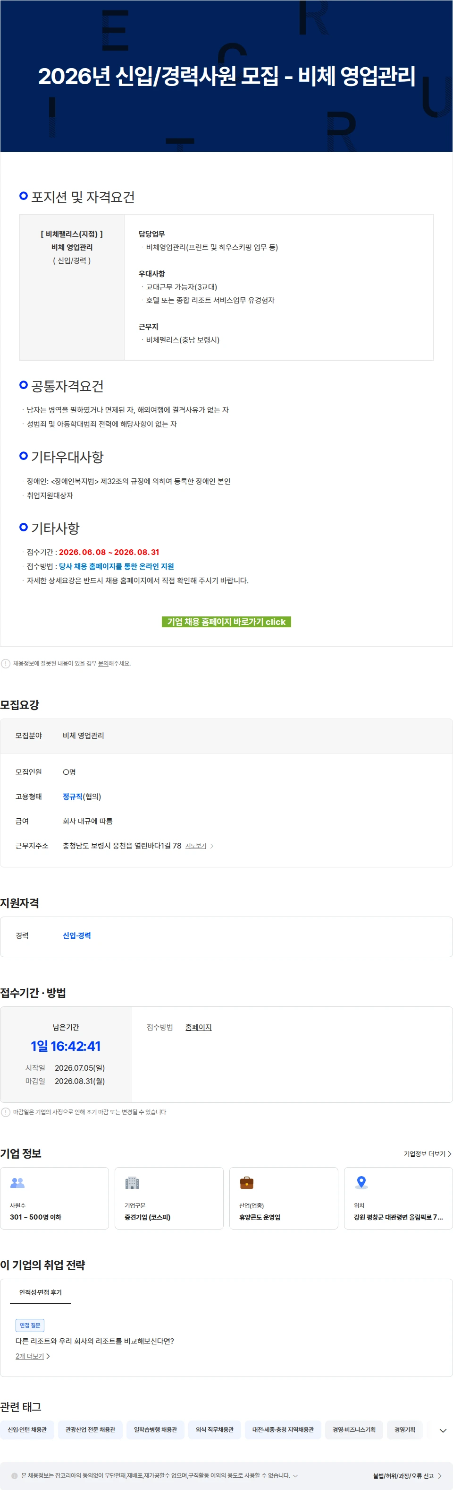Select the 외식 직무채용관 tag
Image resolution: width=453 pixels, height=1490 pixels.
click(x=215, y=1429)
